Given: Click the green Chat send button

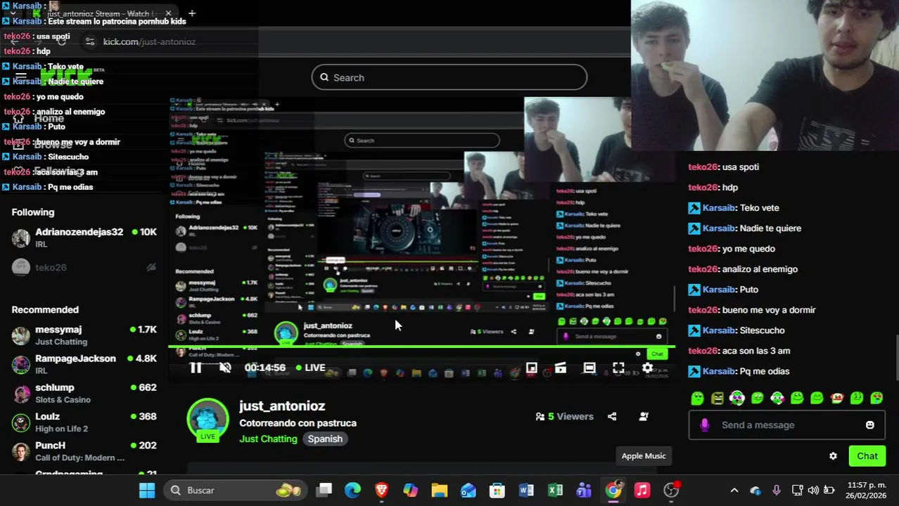Looking at the screenshot, I should pyautogui.click(x=867, y=456).
